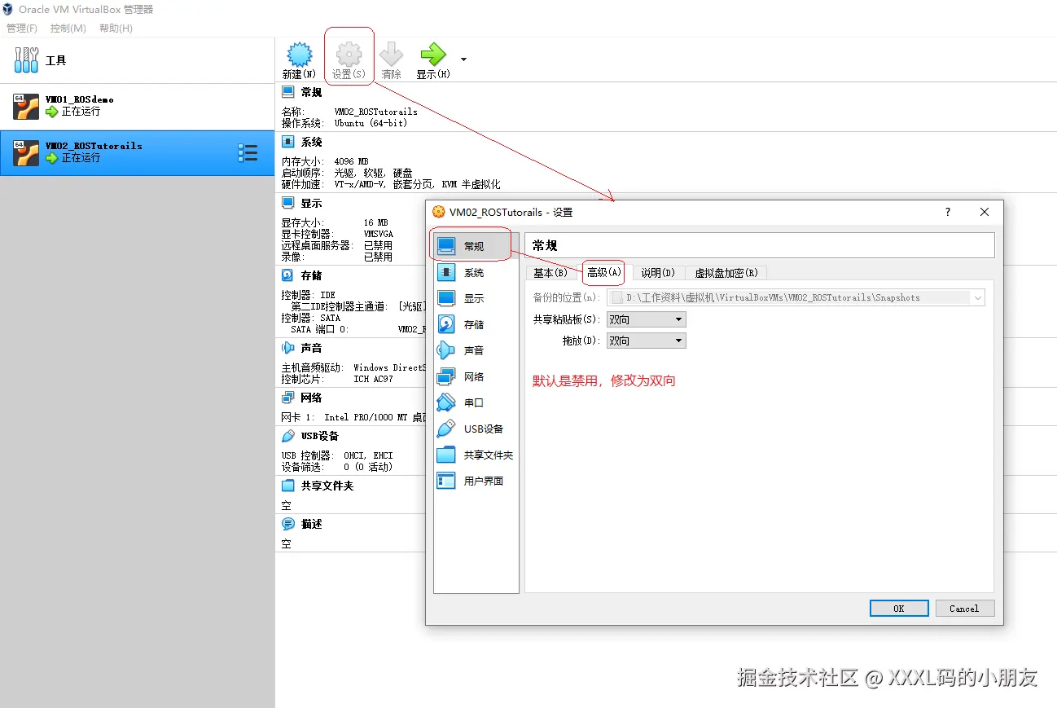Select 串口 category in the settings sidebar
Image resolution: width=1057 pixels, height=708 pixels.
tap(476, 402)
